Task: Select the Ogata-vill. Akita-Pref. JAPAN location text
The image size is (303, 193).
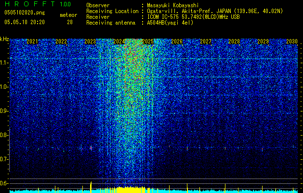Action: click(215, 11)
